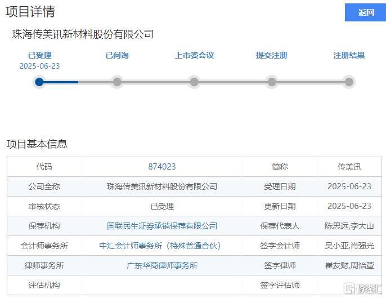386x298 pixels.
Task: Click the grey progress dot under 已问询
Action: pyautogui.click(x=117, y=82)
